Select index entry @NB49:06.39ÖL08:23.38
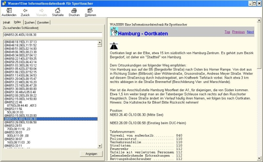The width and height of the screenshot is (263, 162). click(x=21, y=52)
